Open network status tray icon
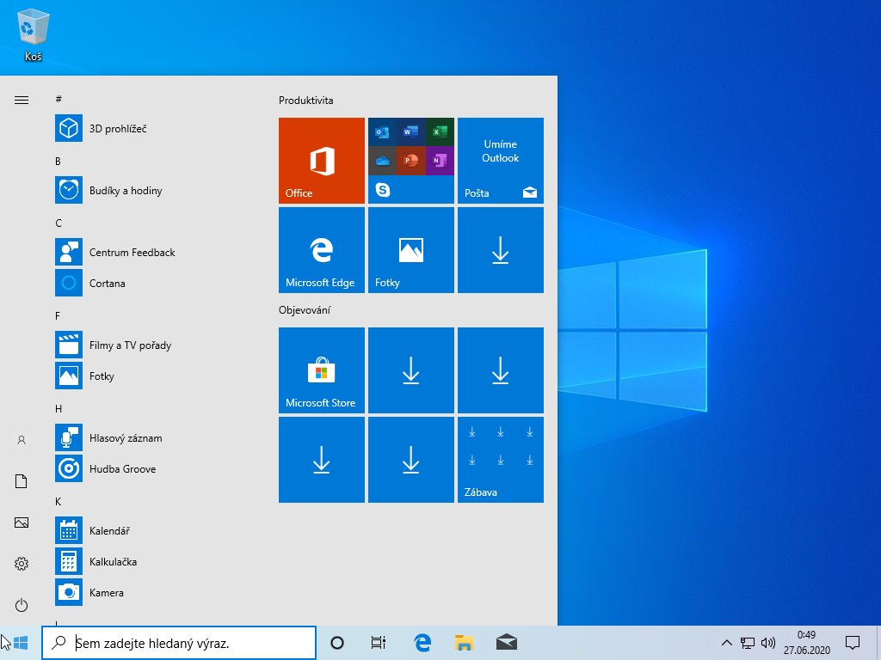The height and width of the screenshot is (660, 881). pos(748,643)
